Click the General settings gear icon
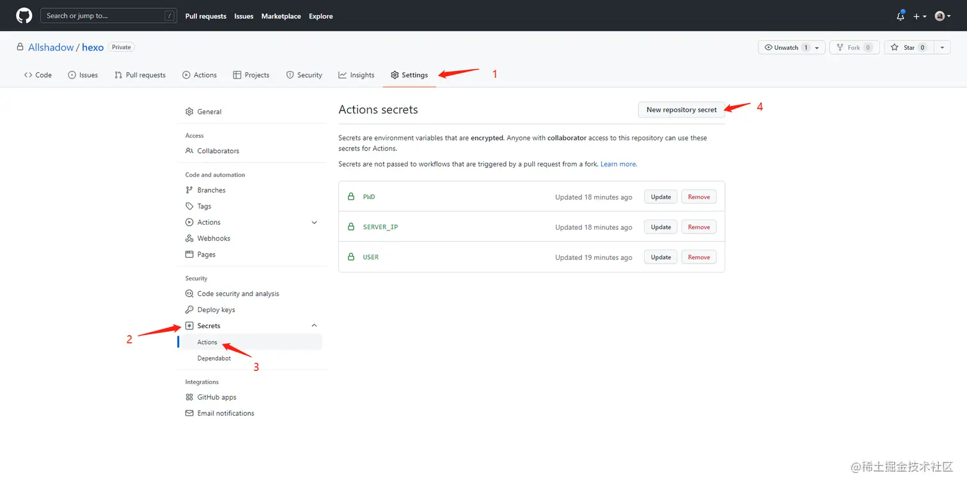Screen dimensions: 967x487 189,112
